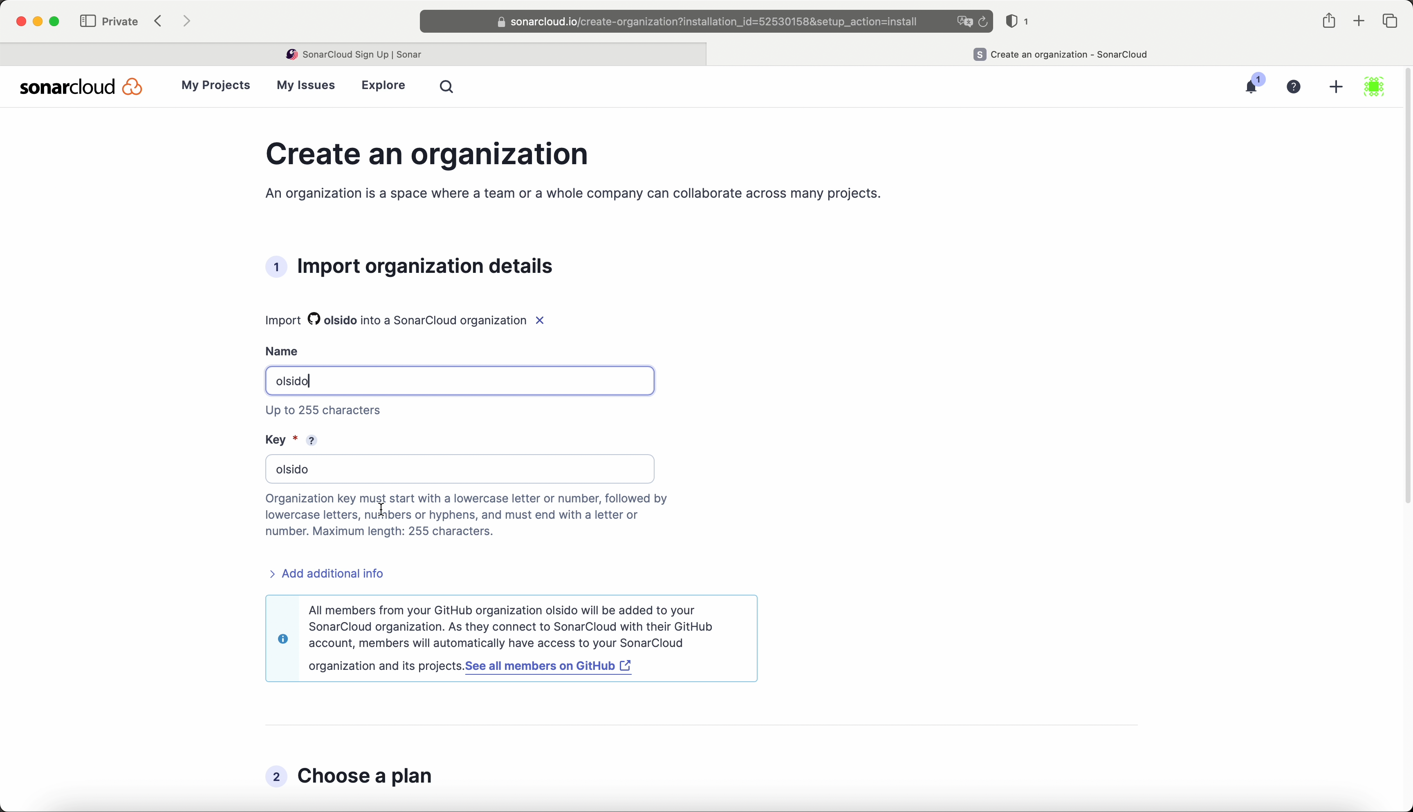The width and height of the screenshot is (1413, 812).
Task: Click Safari's share icon
Action: 1329,21
